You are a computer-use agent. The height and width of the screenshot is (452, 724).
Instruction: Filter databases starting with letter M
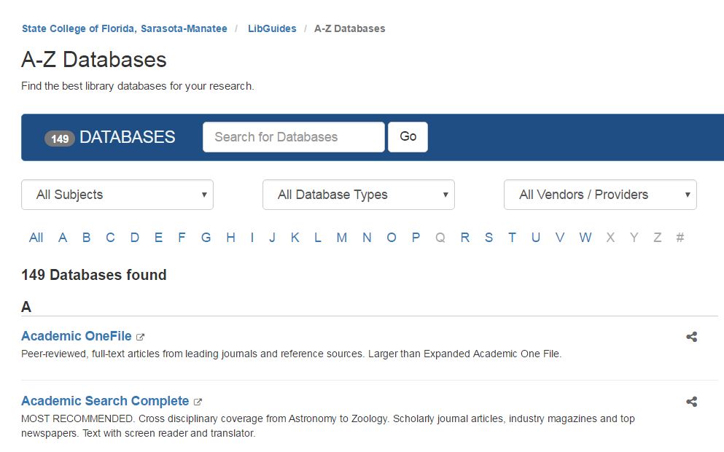point(341,238)
